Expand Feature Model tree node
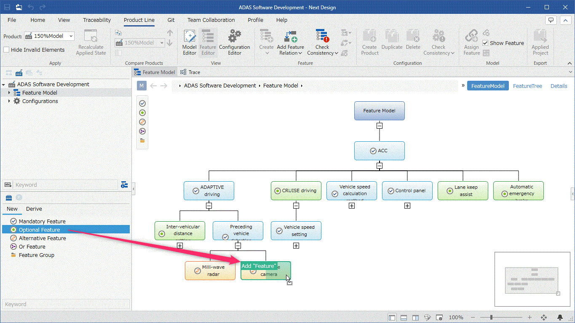This screenshot has width=575, height=323. (10, 93)
